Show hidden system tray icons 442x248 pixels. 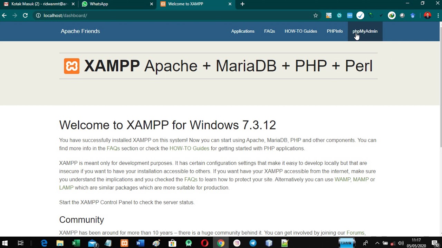[x=377, y=243]
